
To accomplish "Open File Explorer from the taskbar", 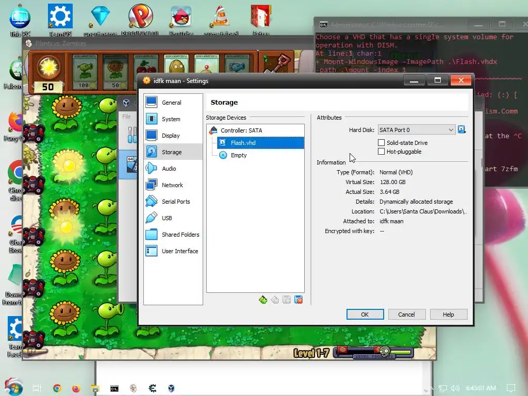I will pyautogui.click(x=95, y=388).
